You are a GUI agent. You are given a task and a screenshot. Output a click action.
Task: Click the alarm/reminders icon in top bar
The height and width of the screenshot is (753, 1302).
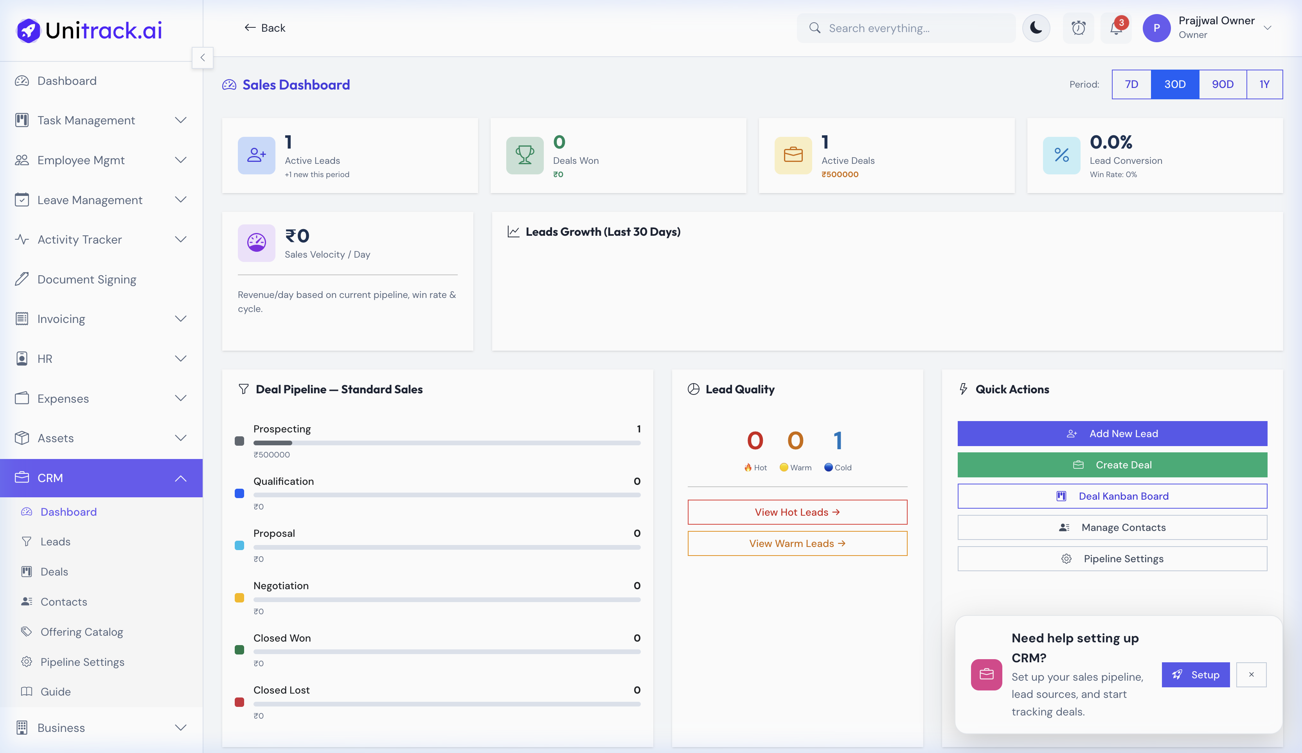coord(1079,28)
